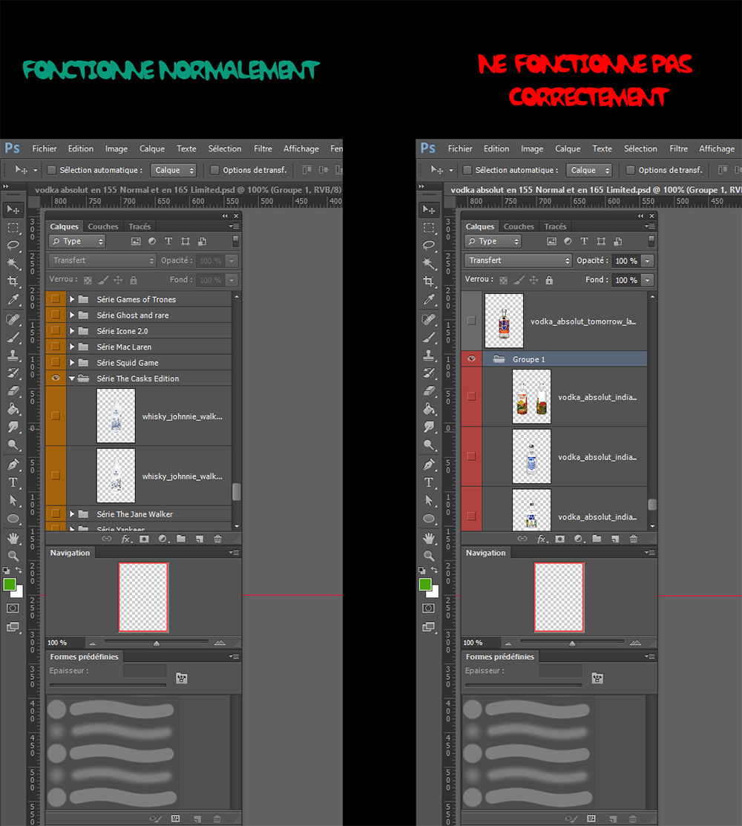Select the Pen tool in left window
The width and height of the screenshot is (742, 826).
click(13, 464)
